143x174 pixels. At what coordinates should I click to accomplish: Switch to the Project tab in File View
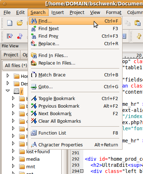[11, 55]
